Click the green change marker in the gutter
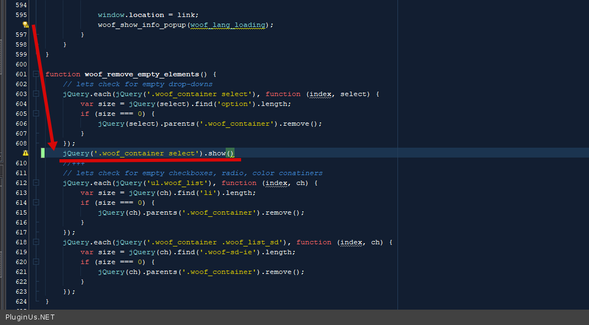The image size is (589, 325). pos(43,153)
